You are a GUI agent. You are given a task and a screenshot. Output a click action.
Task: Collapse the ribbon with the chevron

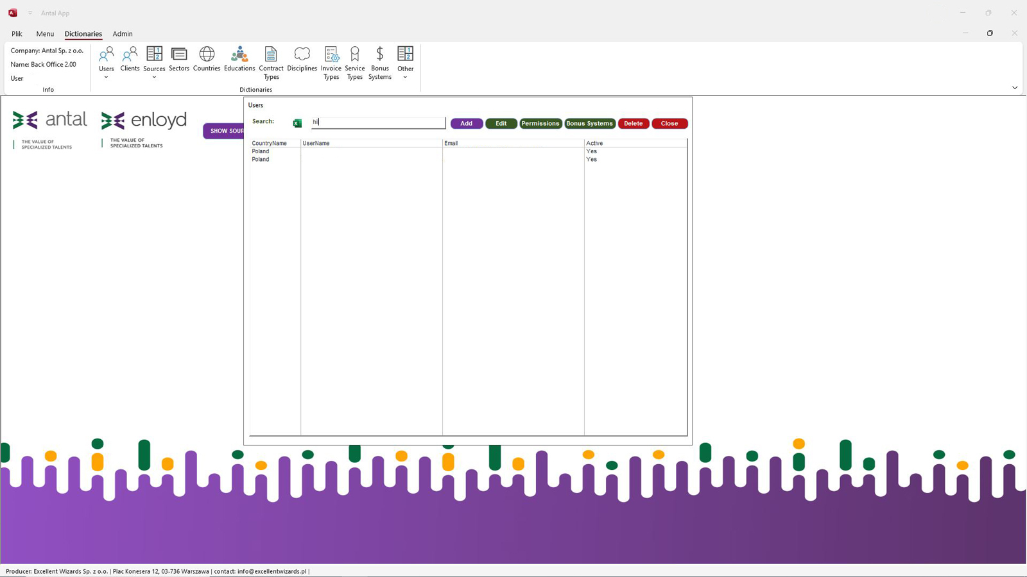tap(1015, 88)
